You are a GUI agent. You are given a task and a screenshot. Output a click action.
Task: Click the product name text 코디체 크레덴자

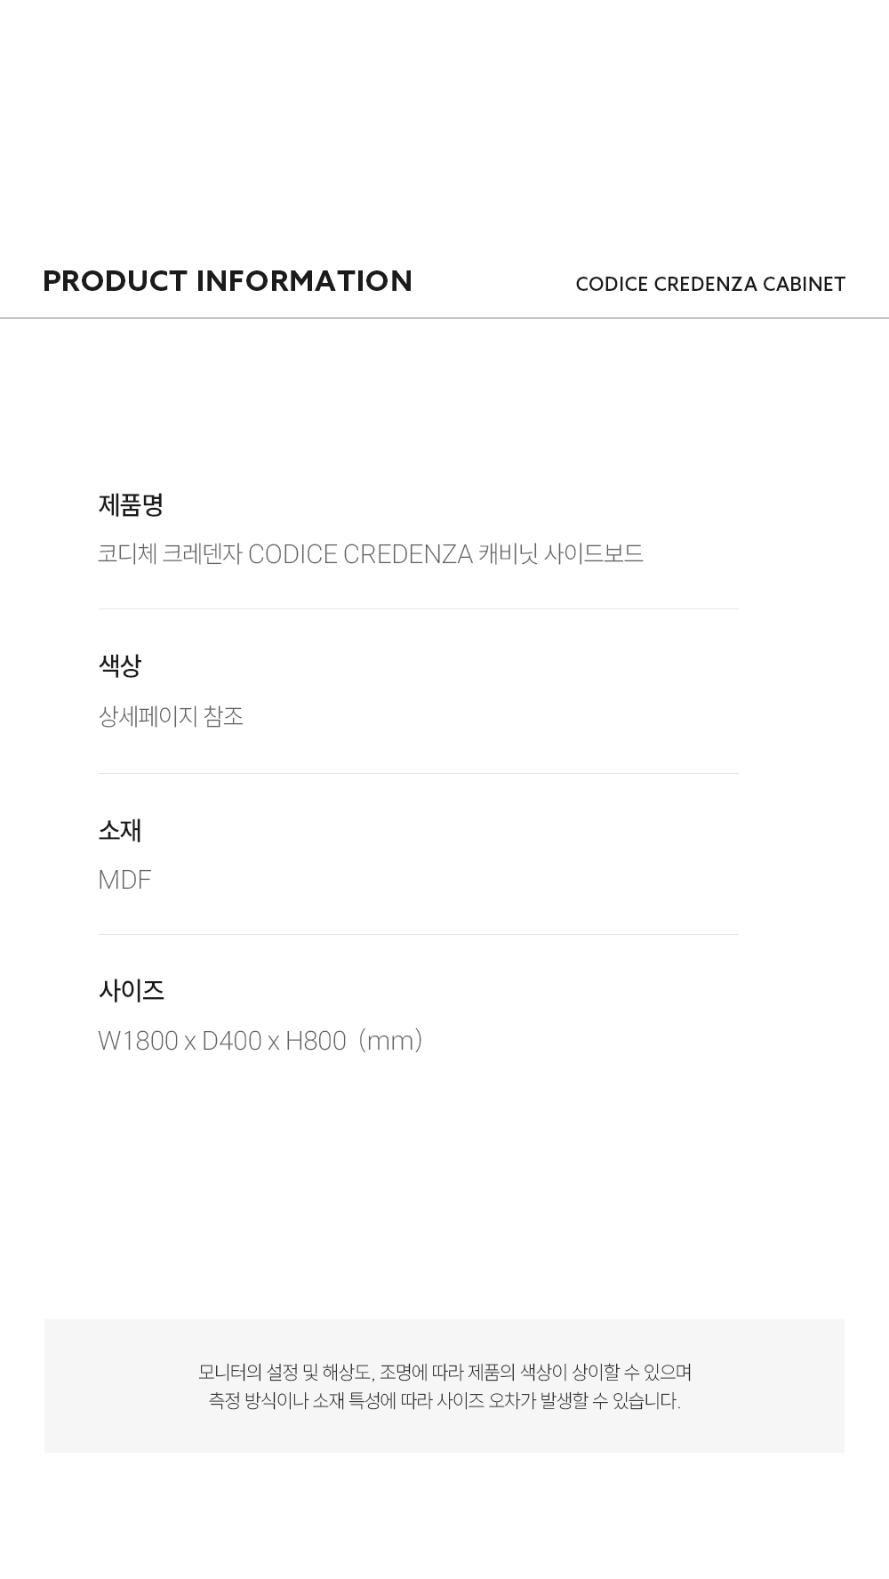170,554
